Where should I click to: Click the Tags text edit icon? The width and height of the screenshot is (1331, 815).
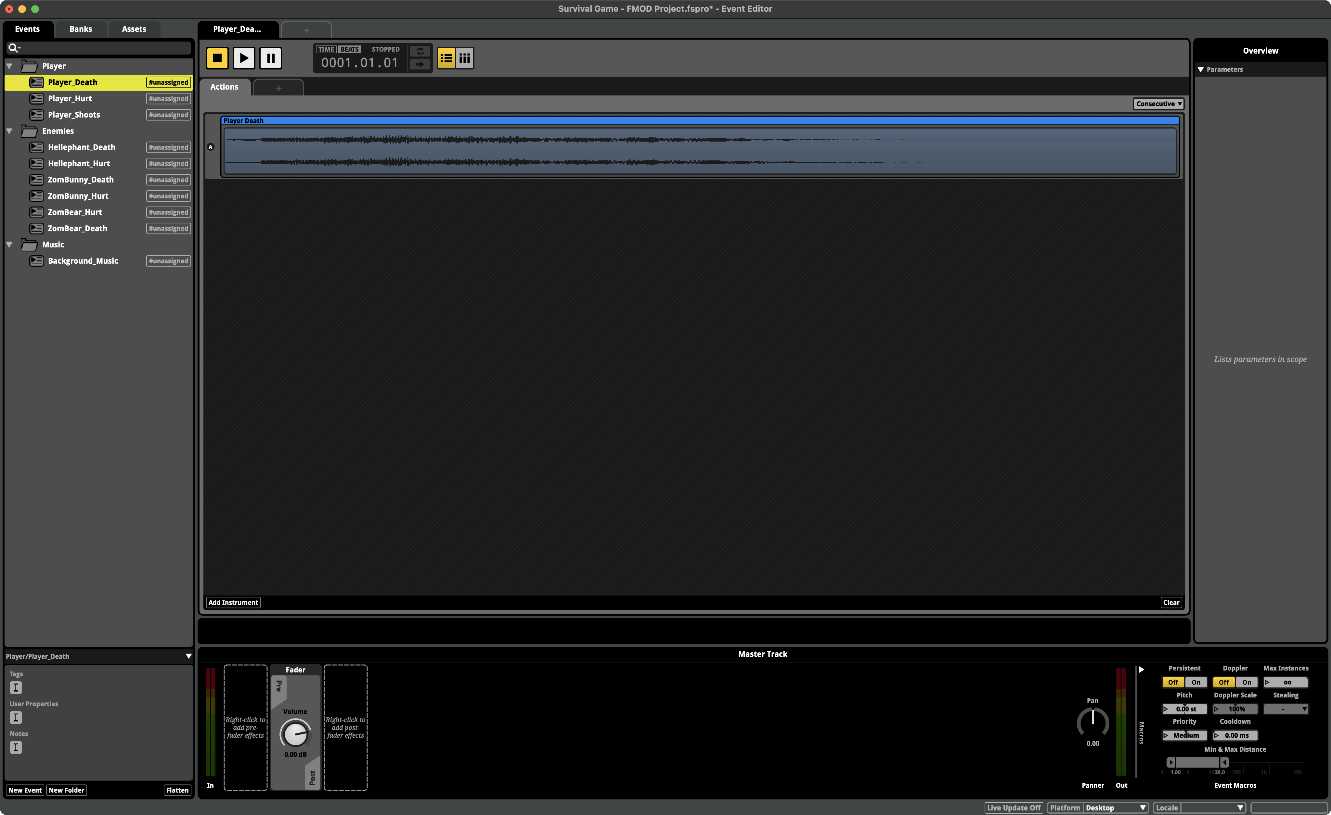[16, 688]
